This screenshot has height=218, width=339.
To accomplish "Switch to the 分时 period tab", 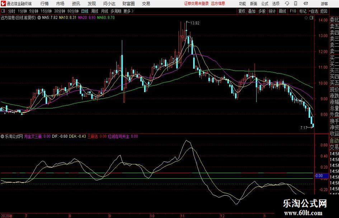I will tap(12, 11).
